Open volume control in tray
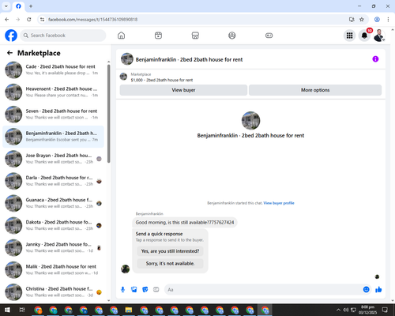This screenshot has width=395, height=316. (x=346, y=310)
